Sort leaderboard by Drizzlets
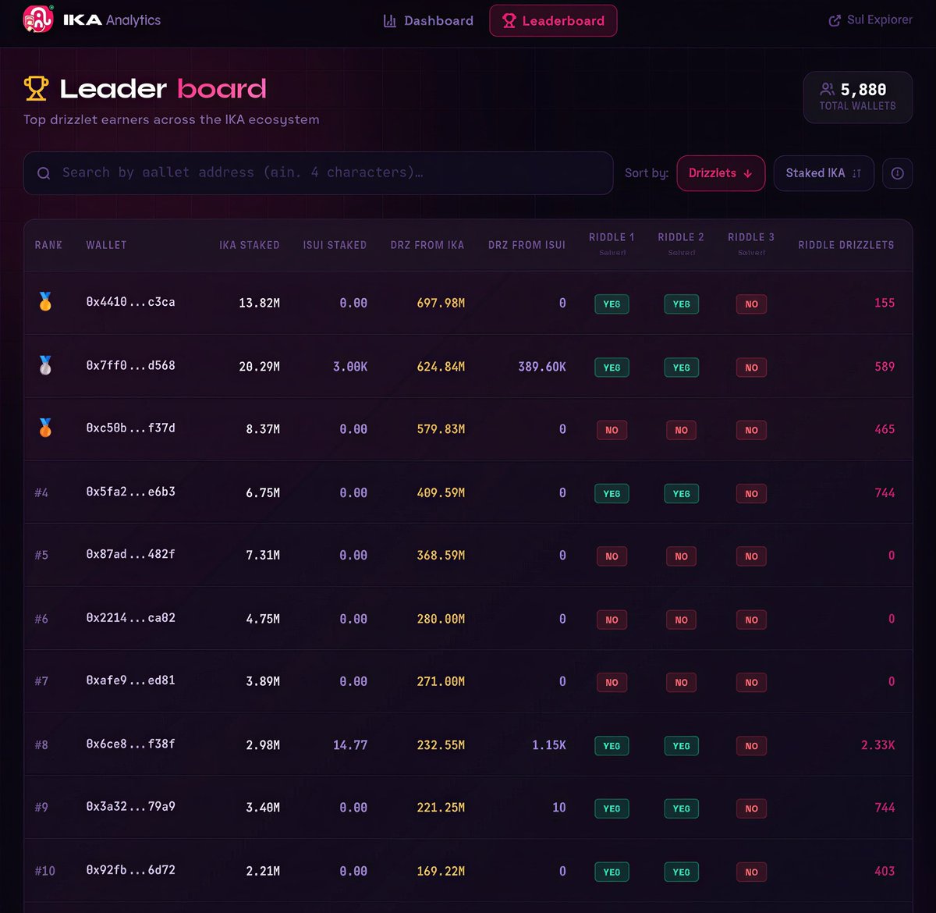Viewport: 936px width, 913px height. pos(721,173)
